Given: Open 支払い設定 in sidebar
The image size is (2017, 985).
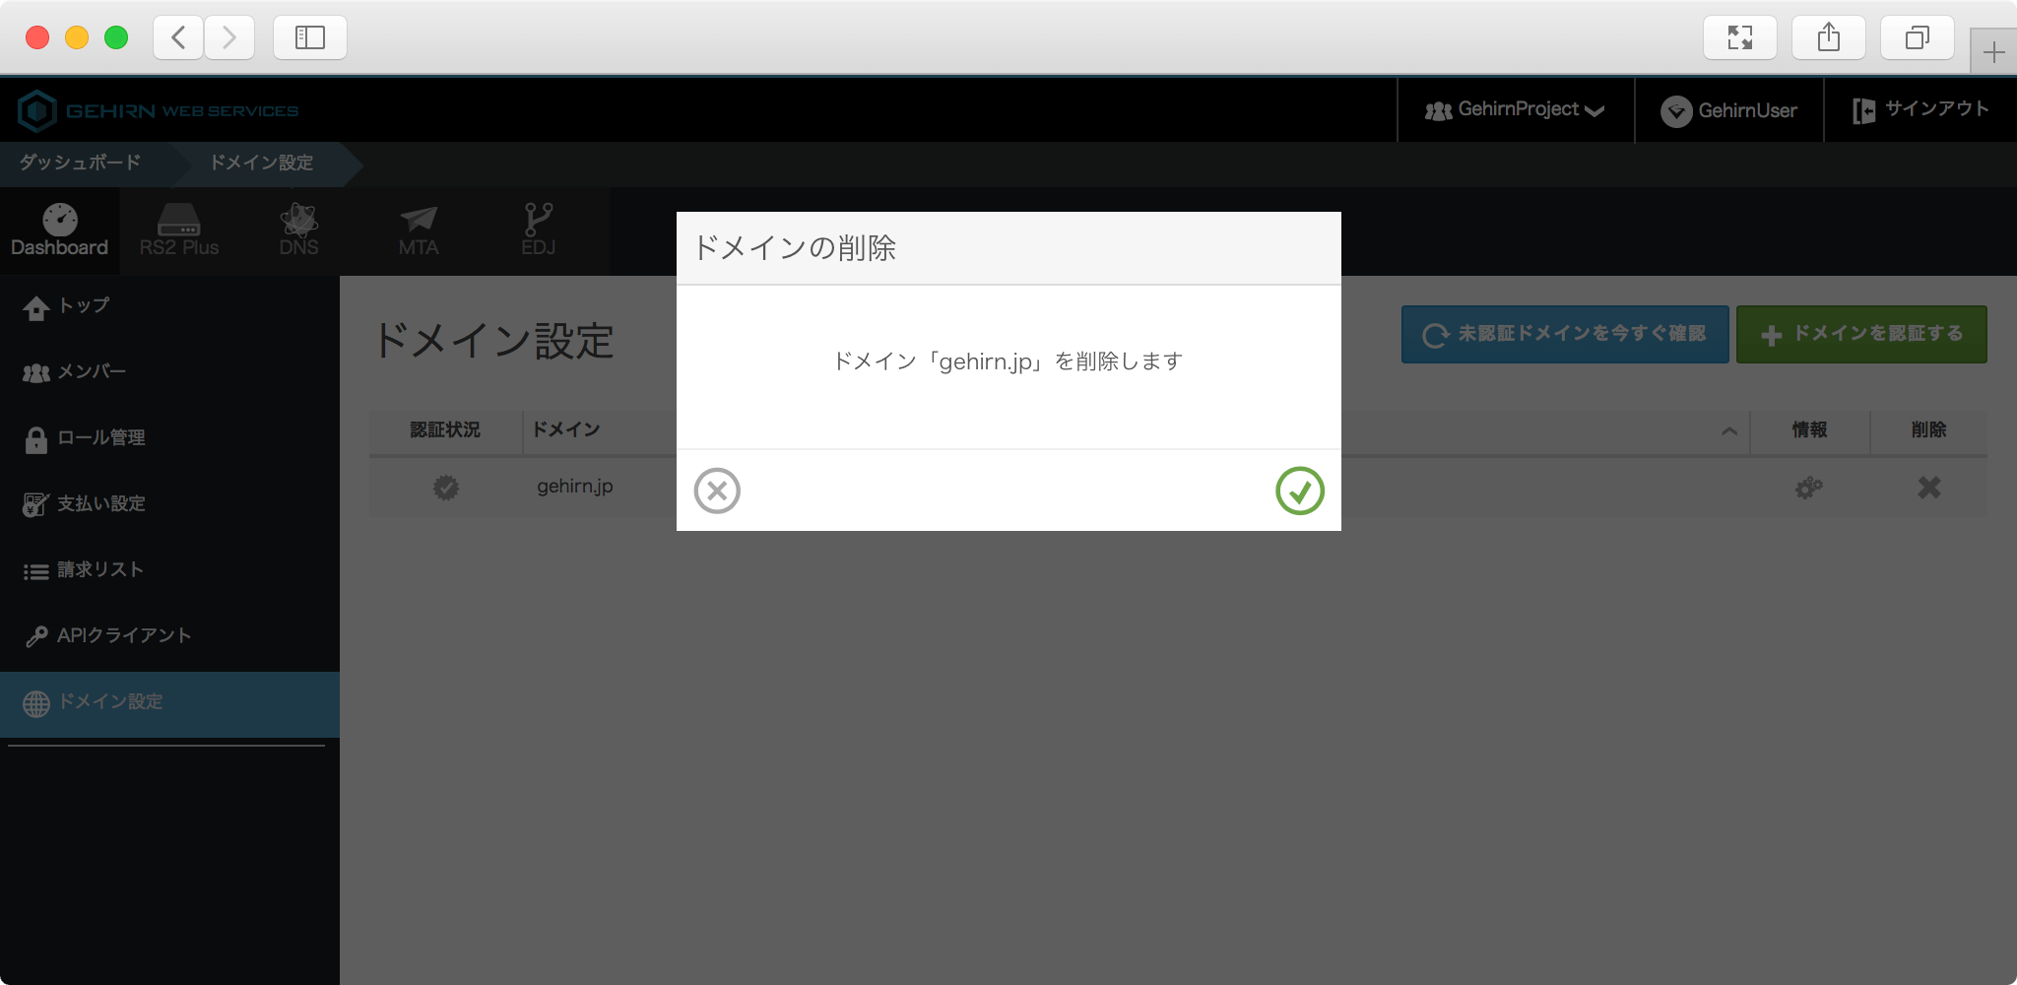Looking at the screenshot, I should pos(100,504).
